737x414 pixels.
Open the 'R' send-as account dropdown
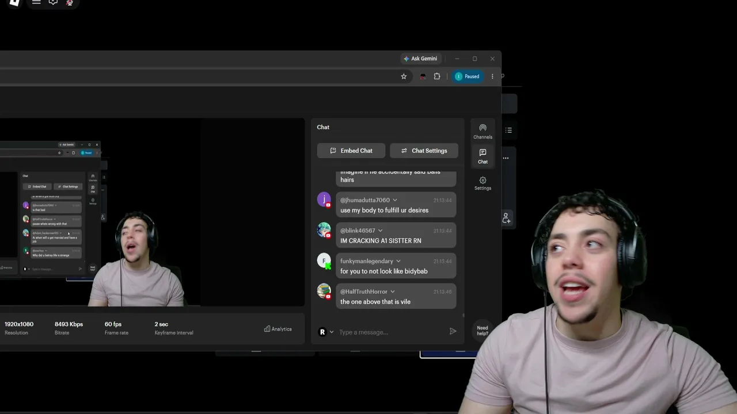[x=326, y=332]
